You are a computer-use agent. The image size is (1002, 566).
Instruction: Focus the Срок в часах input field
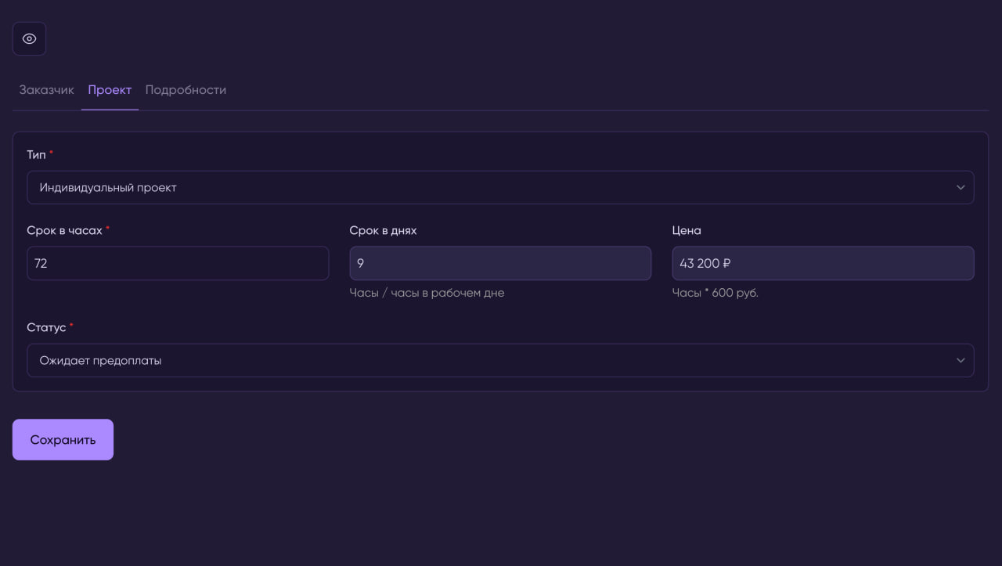pyautogui.click(x=178, y=264)
